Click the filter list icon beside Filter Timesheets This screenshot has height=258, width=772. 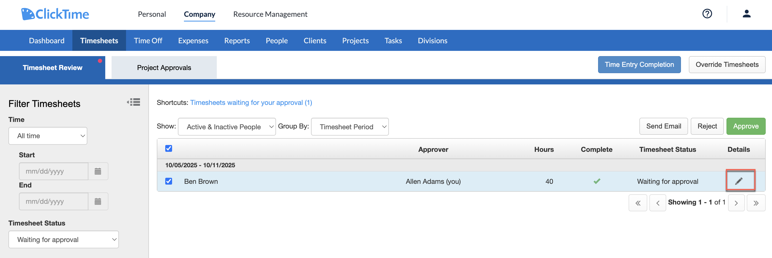click(x=133, y=103)
